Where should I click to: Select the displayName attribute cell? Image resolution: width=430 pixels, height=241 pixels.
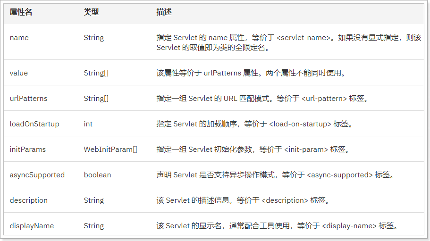(x=32, y=225)
